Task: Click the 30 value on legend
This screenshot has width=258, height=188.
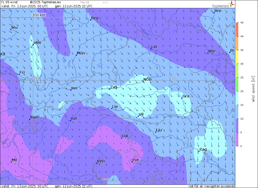Action: 242,64
